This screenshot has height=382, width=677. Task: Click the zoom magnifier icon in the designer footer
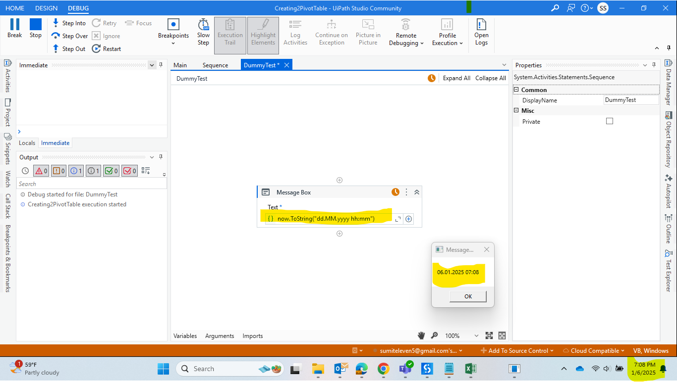(435, 335)
